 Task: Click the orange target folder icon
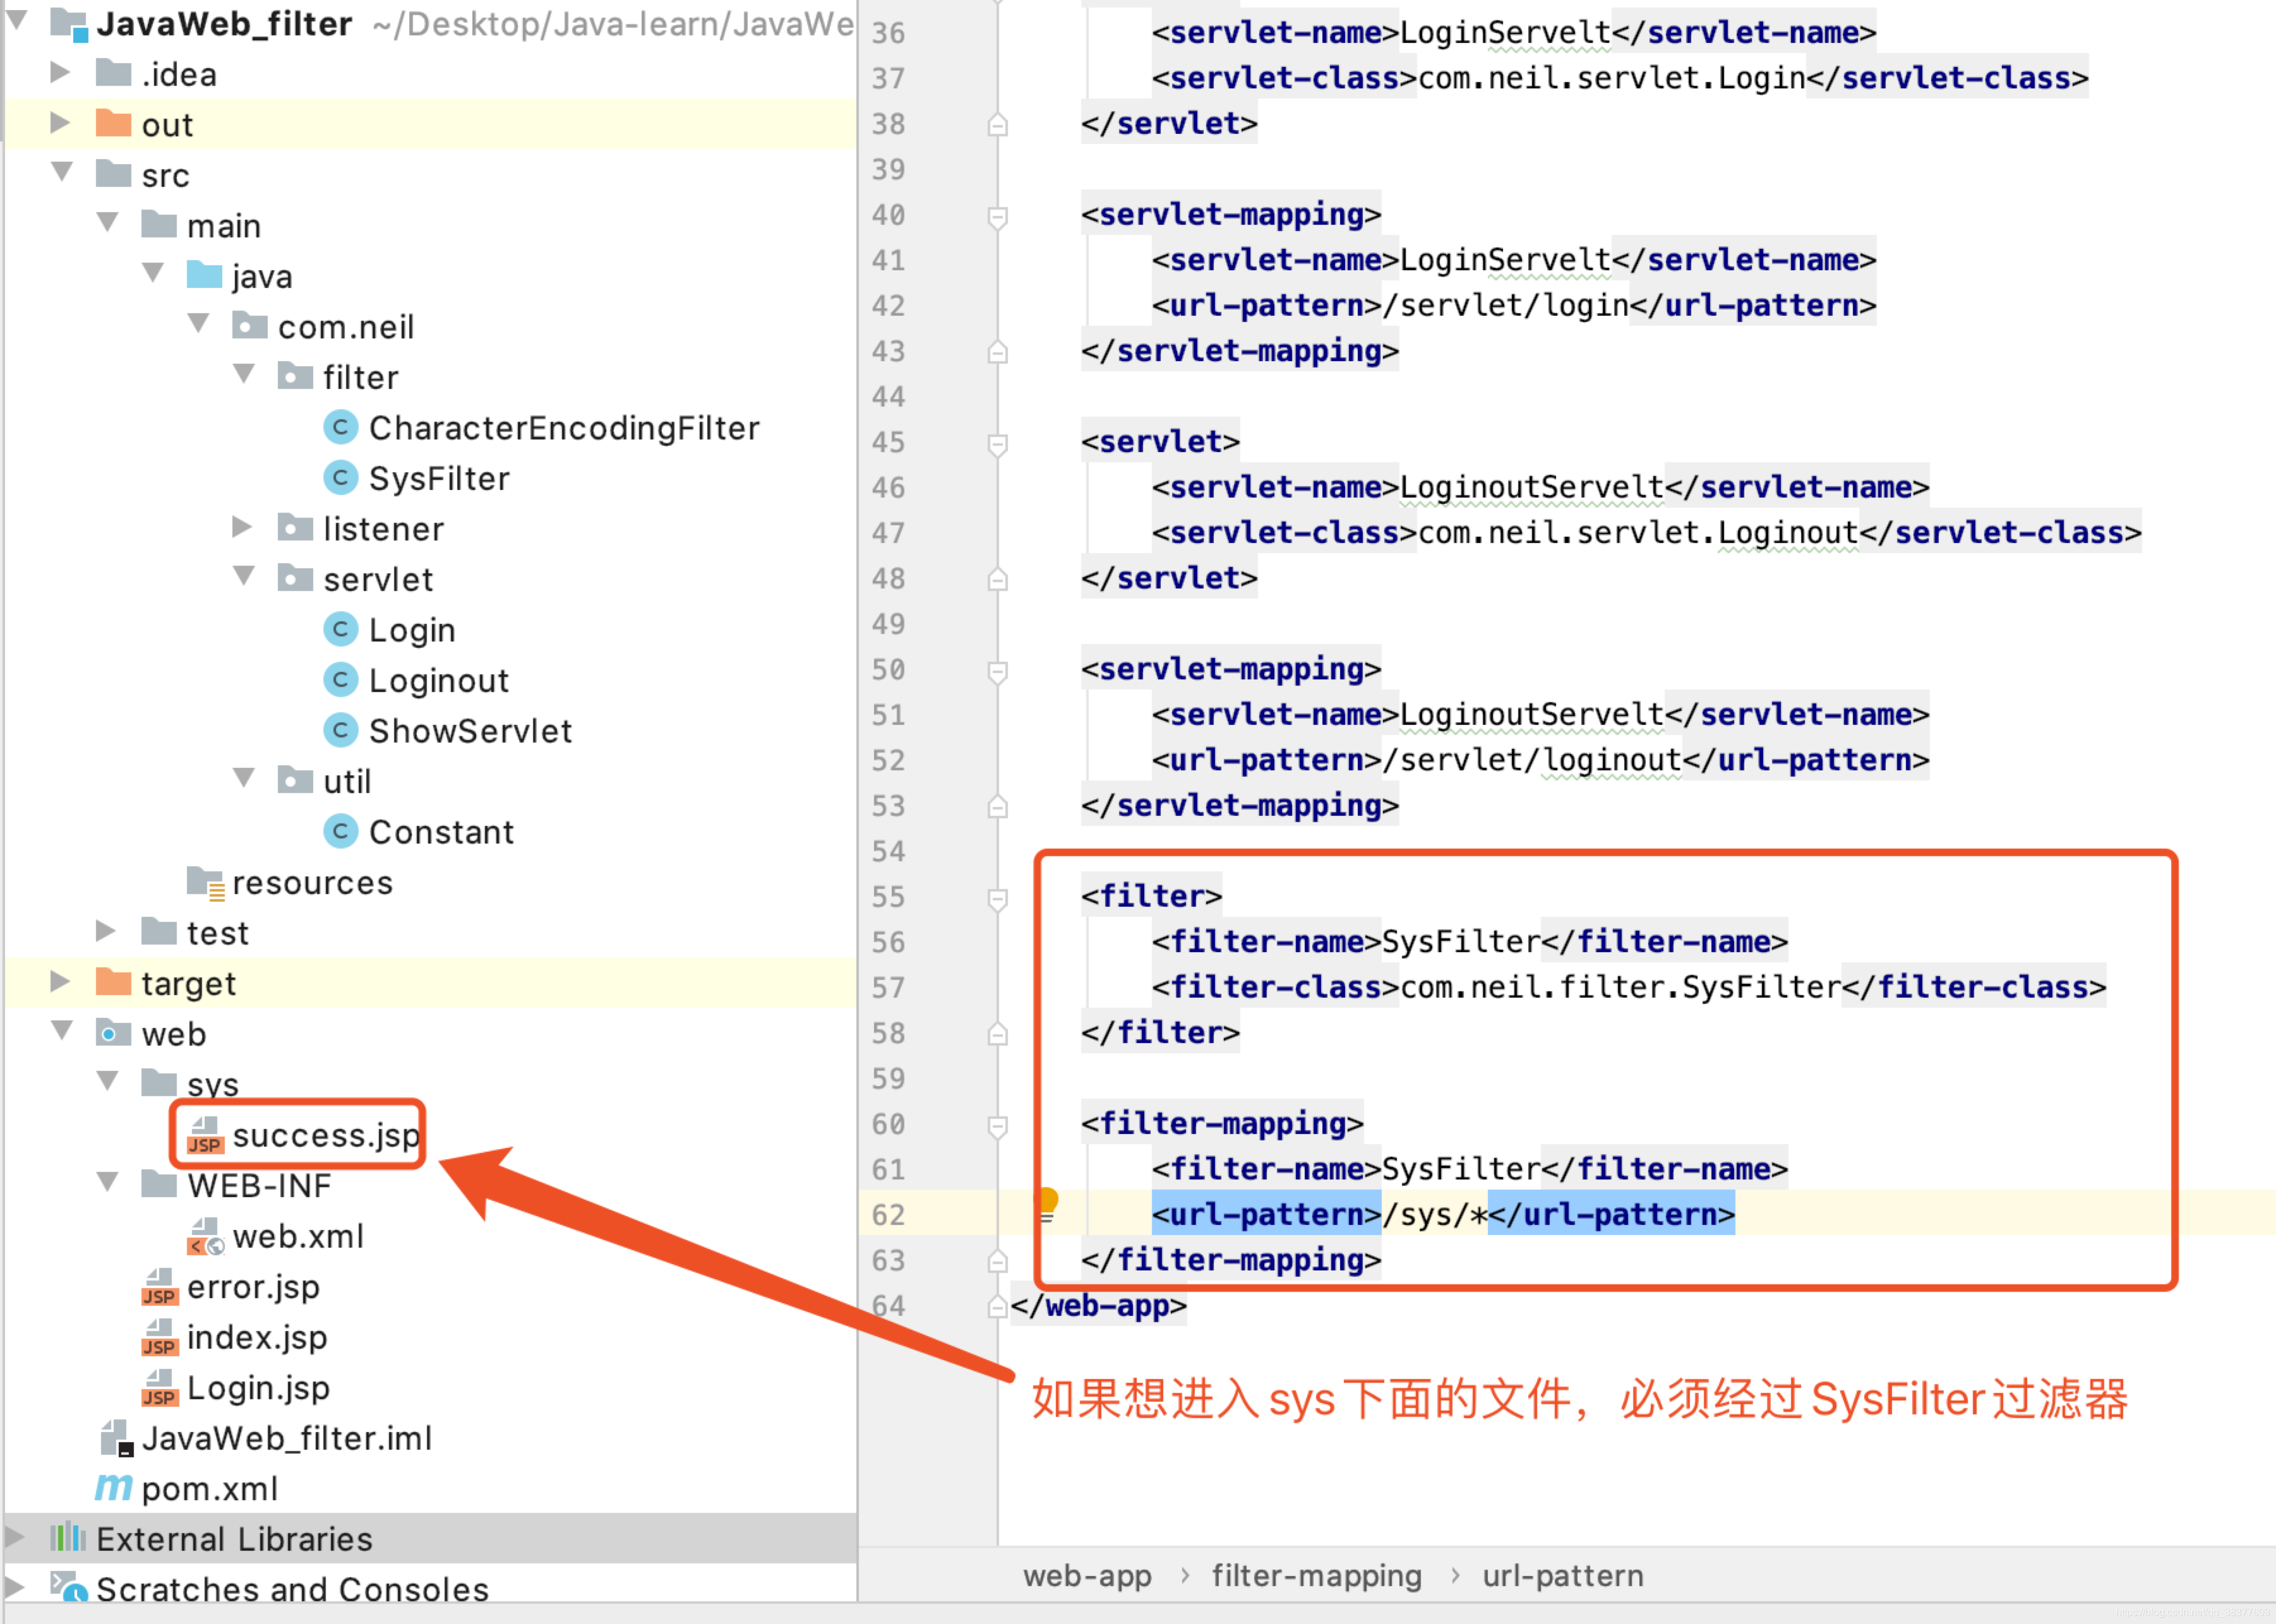click(x=113, y=982)
